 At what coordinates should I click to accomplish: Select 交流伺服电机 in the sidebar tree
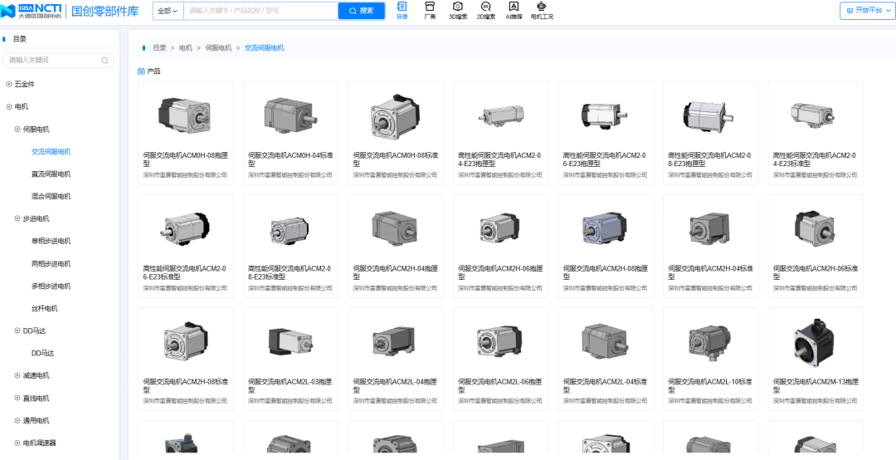coord(51,152)
